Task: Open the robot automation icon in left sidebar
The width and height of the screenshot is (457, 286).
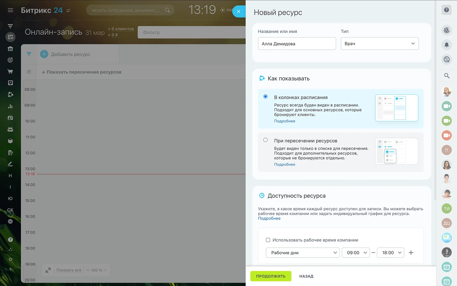Action: [10, 129]
